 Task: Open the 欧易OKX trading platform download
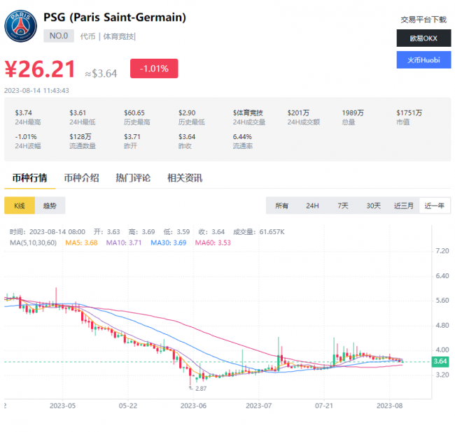[x=423, y=38]
